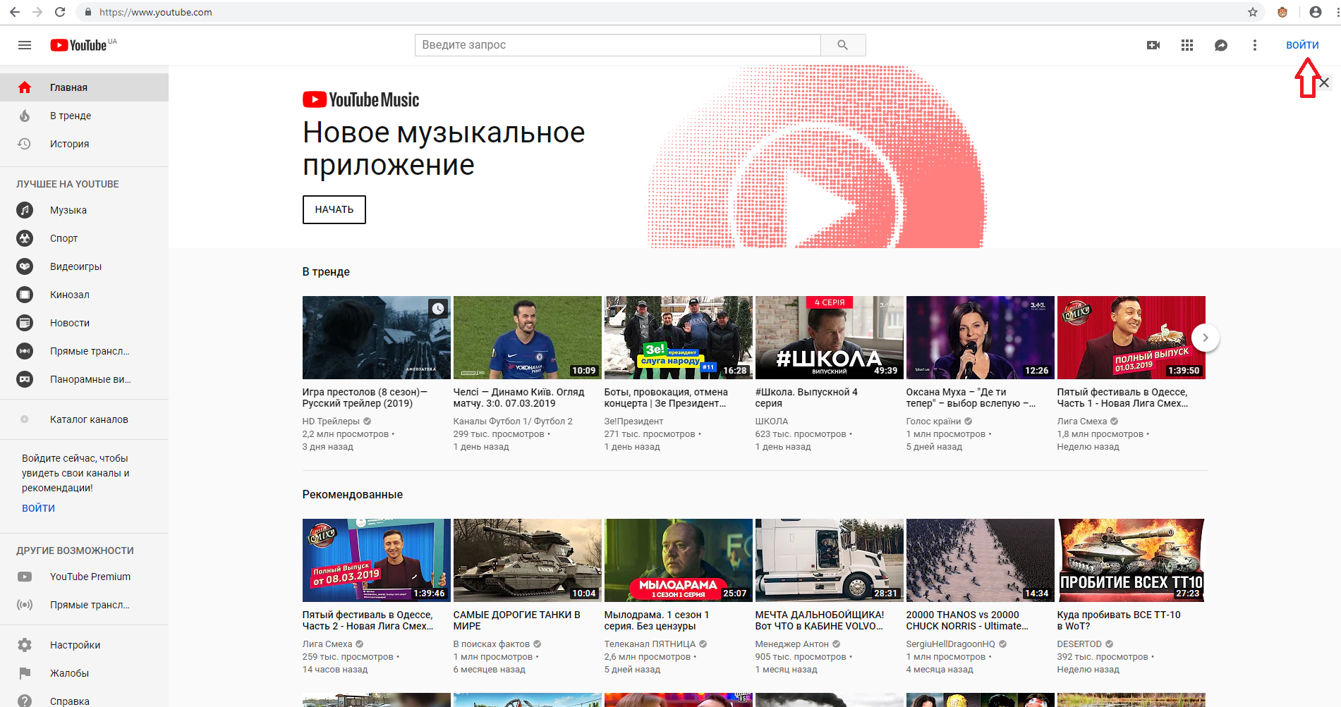The image size is (1341, 707).
Task: Play Челсі — Динамо Київ thumbnail
Action: point(528,338)
